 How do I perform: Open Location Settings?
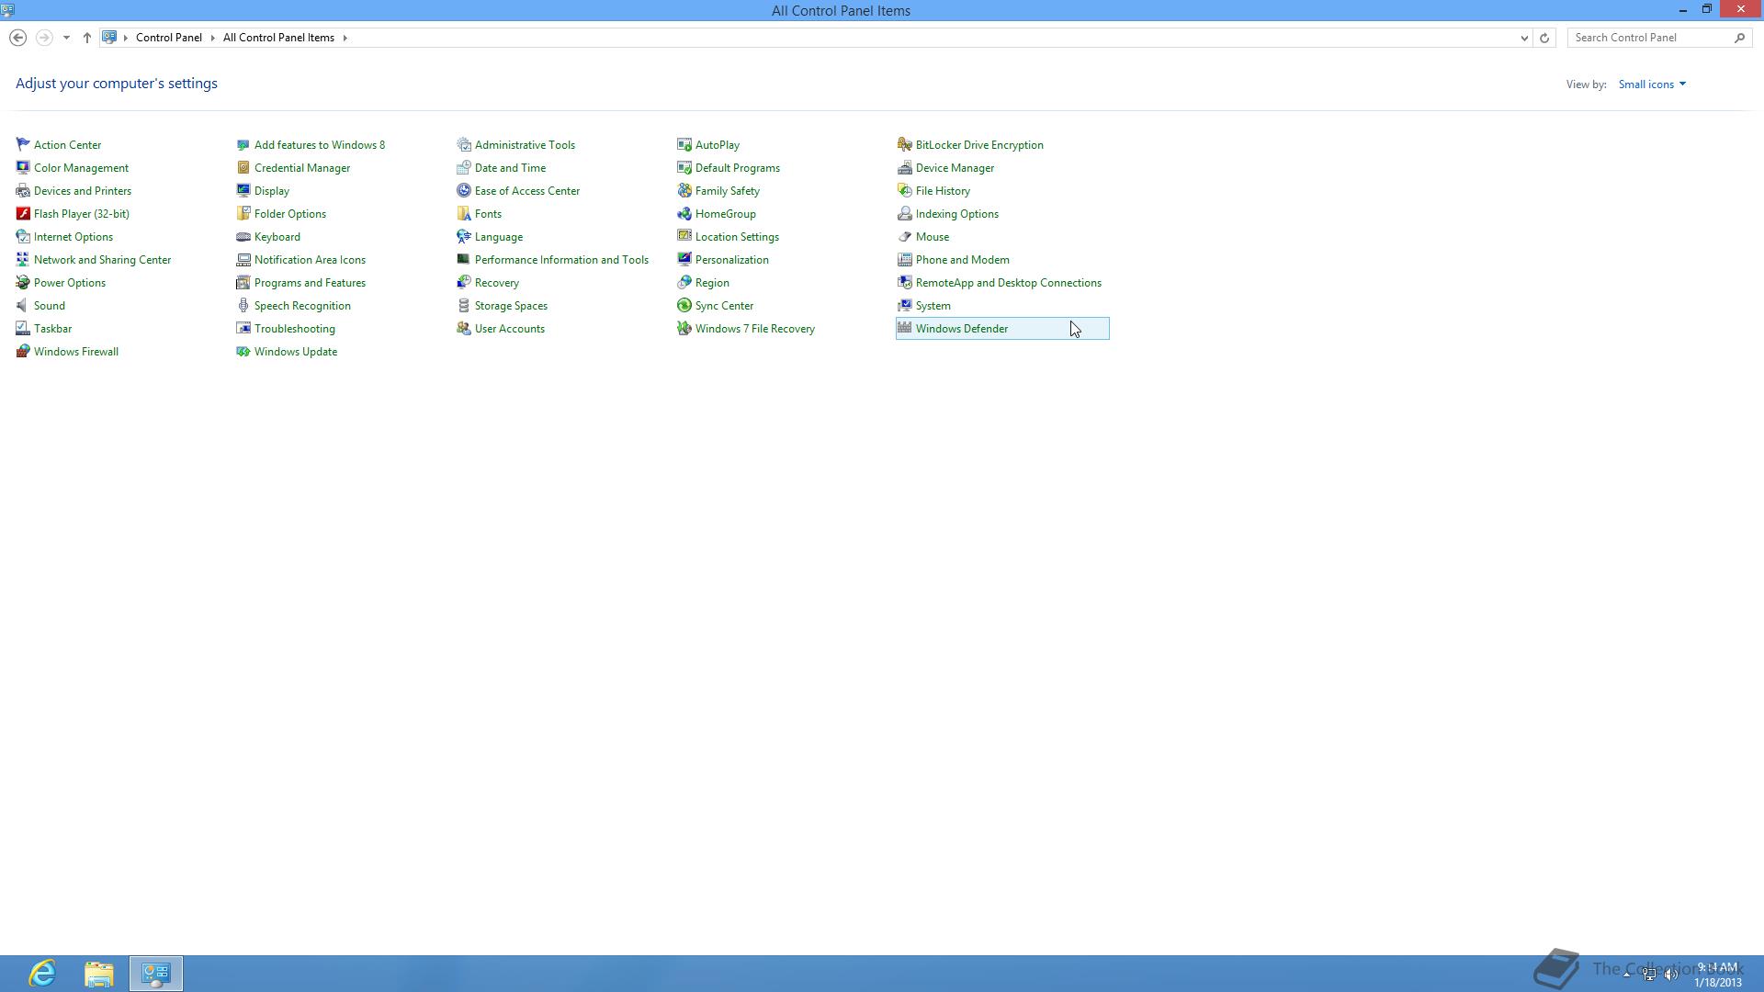click(737, 236)
